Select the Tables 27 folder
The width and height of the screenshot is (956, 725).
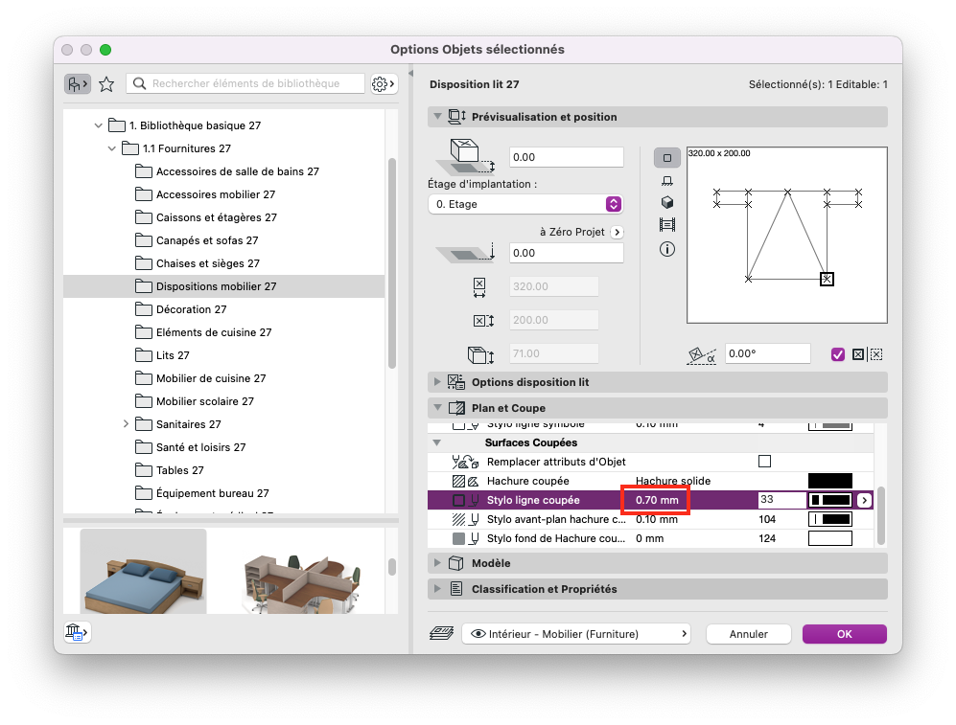pyautogui.click(x=223, y=470)
